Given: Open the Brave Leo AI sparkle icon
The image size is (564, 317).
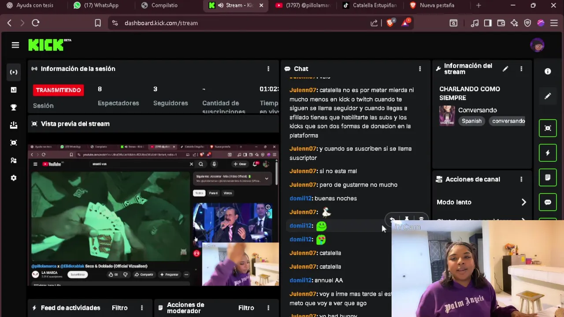Looking at the screenshot, I should (514, 23).
